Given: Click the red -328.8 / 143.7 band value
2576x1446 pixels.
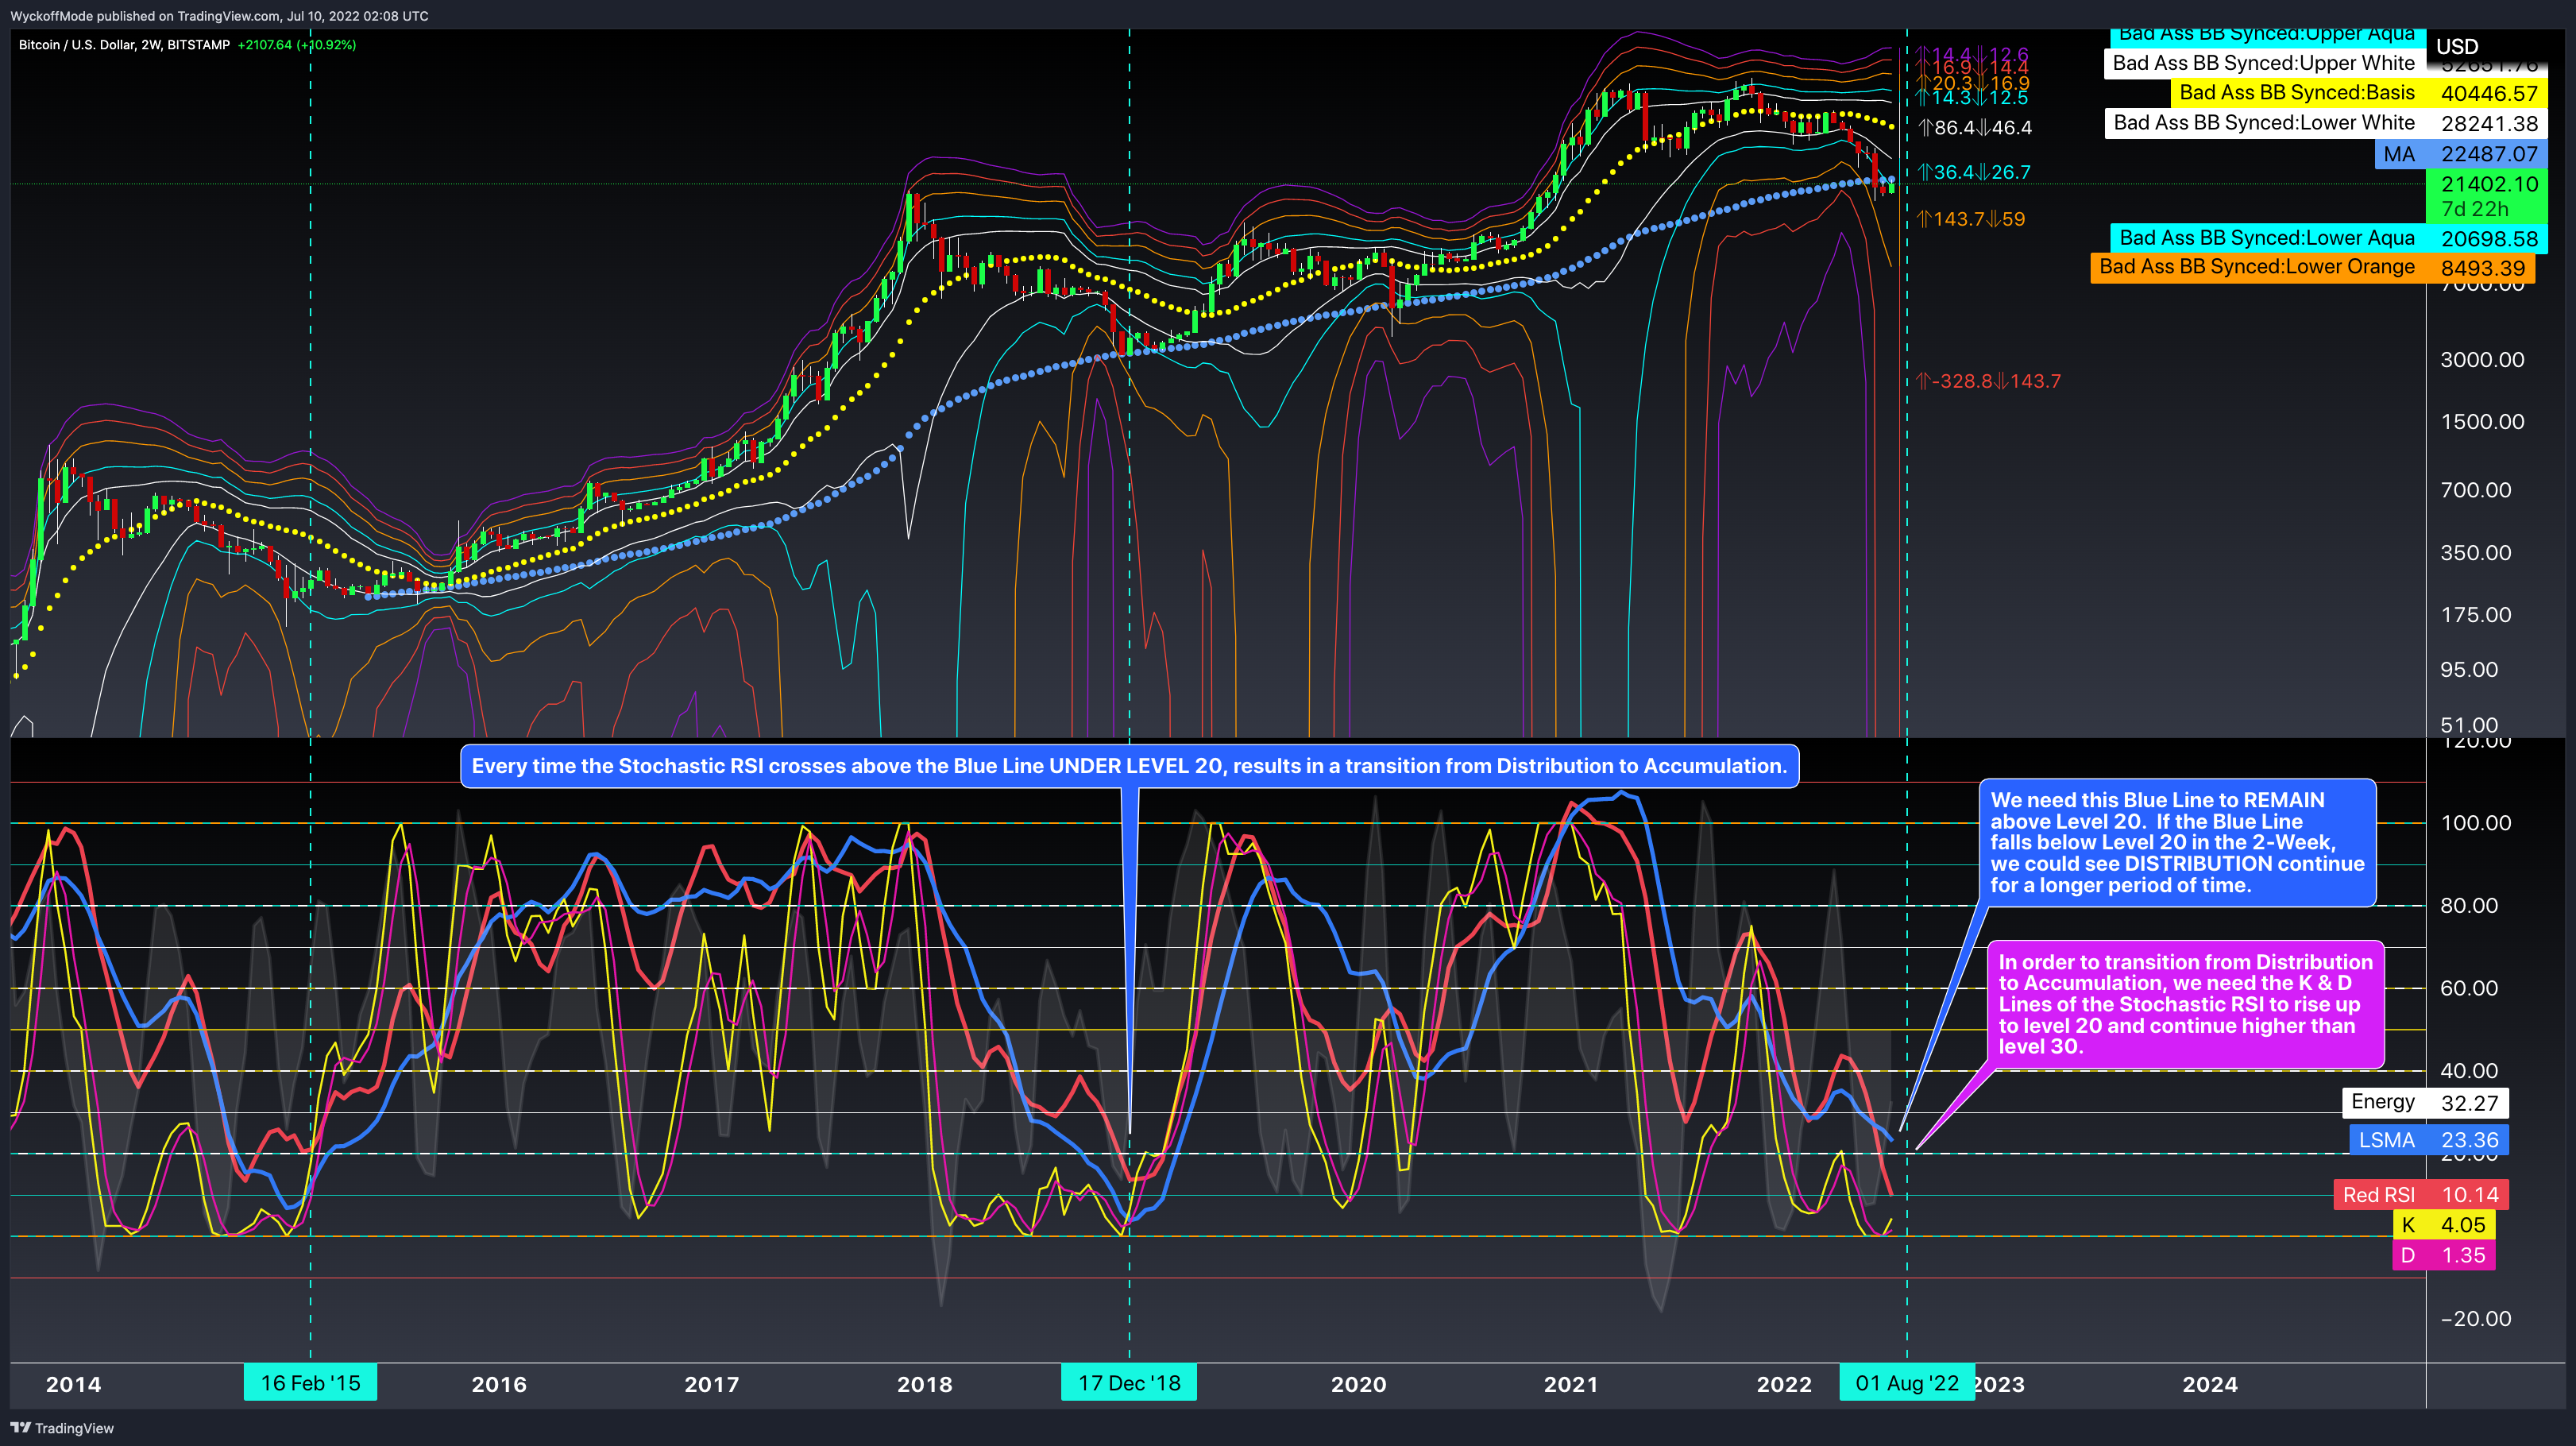Looking at the screenshot, I should click(x=1989, y=381).
